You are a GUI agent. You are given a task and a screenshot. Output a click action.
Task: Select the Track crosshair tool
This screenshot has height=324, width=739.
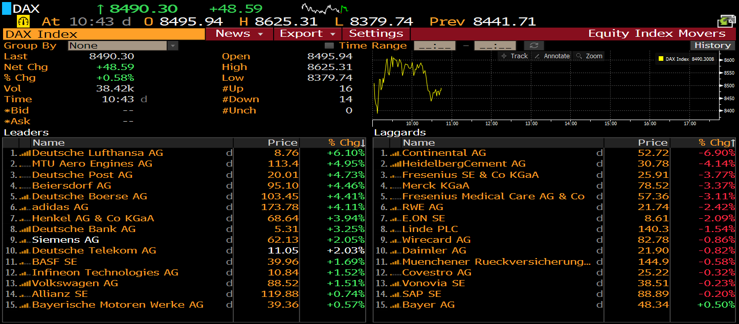[x=514, y=56]
